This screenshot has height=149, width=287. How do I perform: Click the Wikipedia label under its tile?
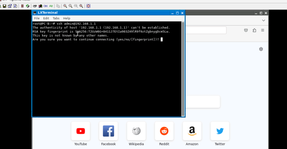[x=136, y=144]
